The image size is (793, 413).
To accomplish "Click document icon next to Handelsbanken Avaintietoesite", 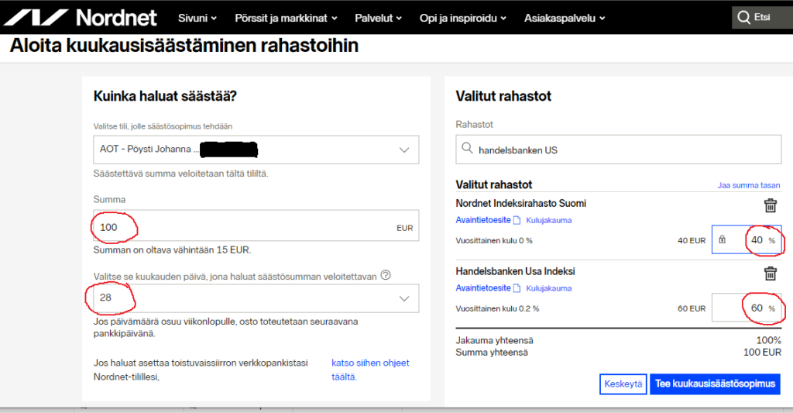I will click(x=517, y=288).
